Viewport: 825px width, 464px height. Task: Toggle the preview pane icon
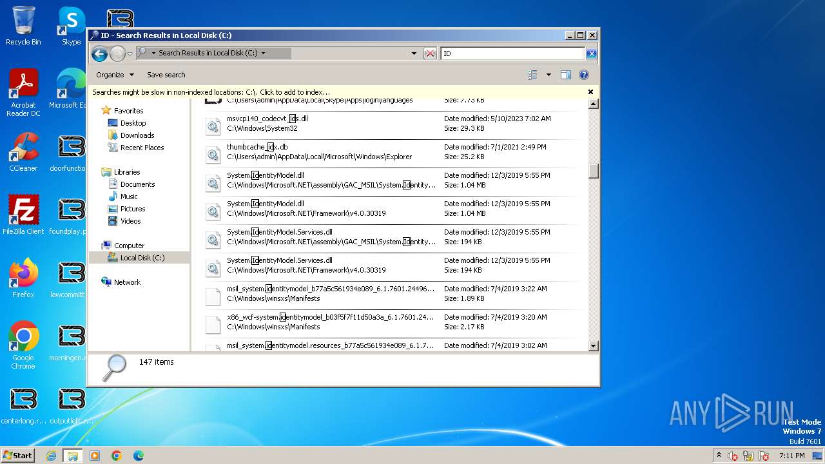565,75
